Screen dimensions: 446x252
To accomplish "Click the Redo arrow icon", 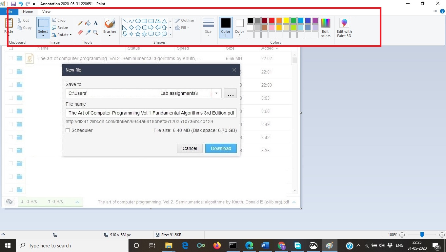I will click(28, 4).
